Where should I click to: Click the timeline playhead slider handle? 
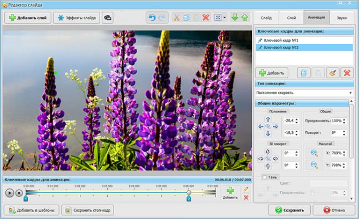click(189, 192)
